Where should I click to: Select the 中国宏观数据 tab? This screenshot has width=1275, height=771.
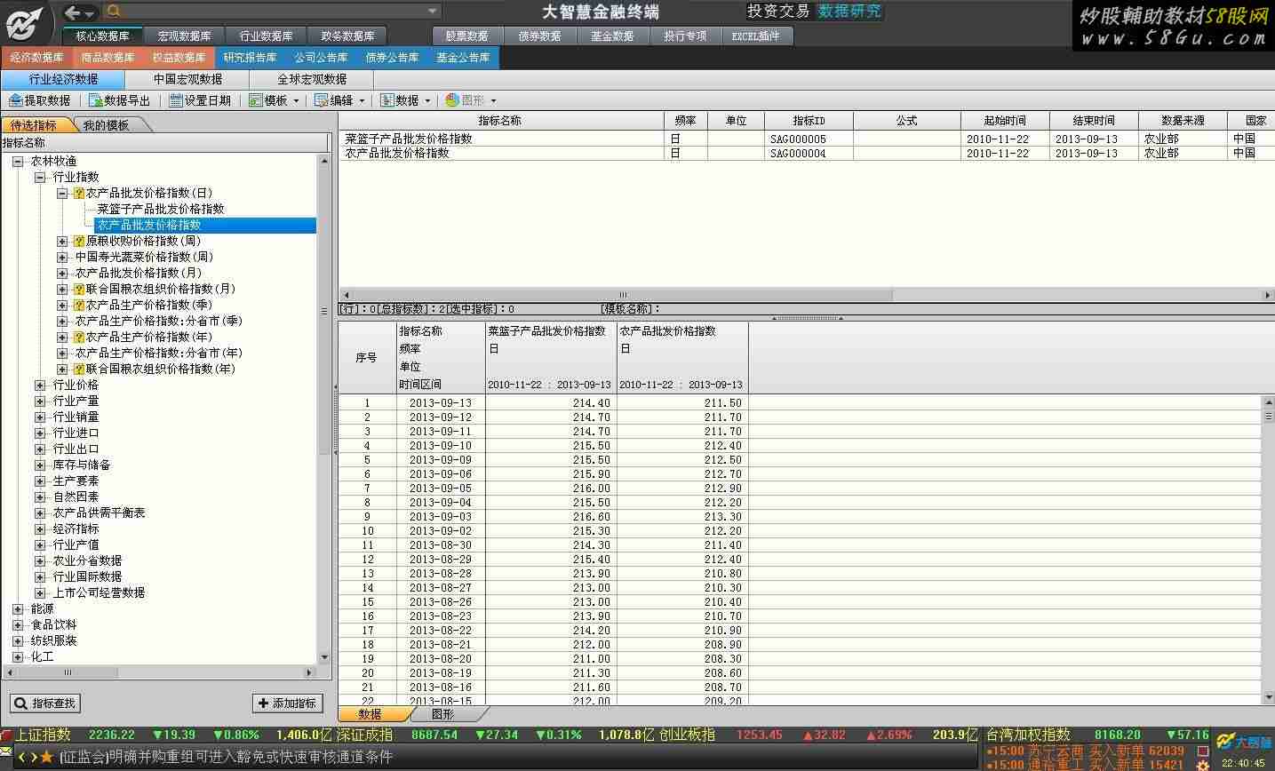(187, 79)
